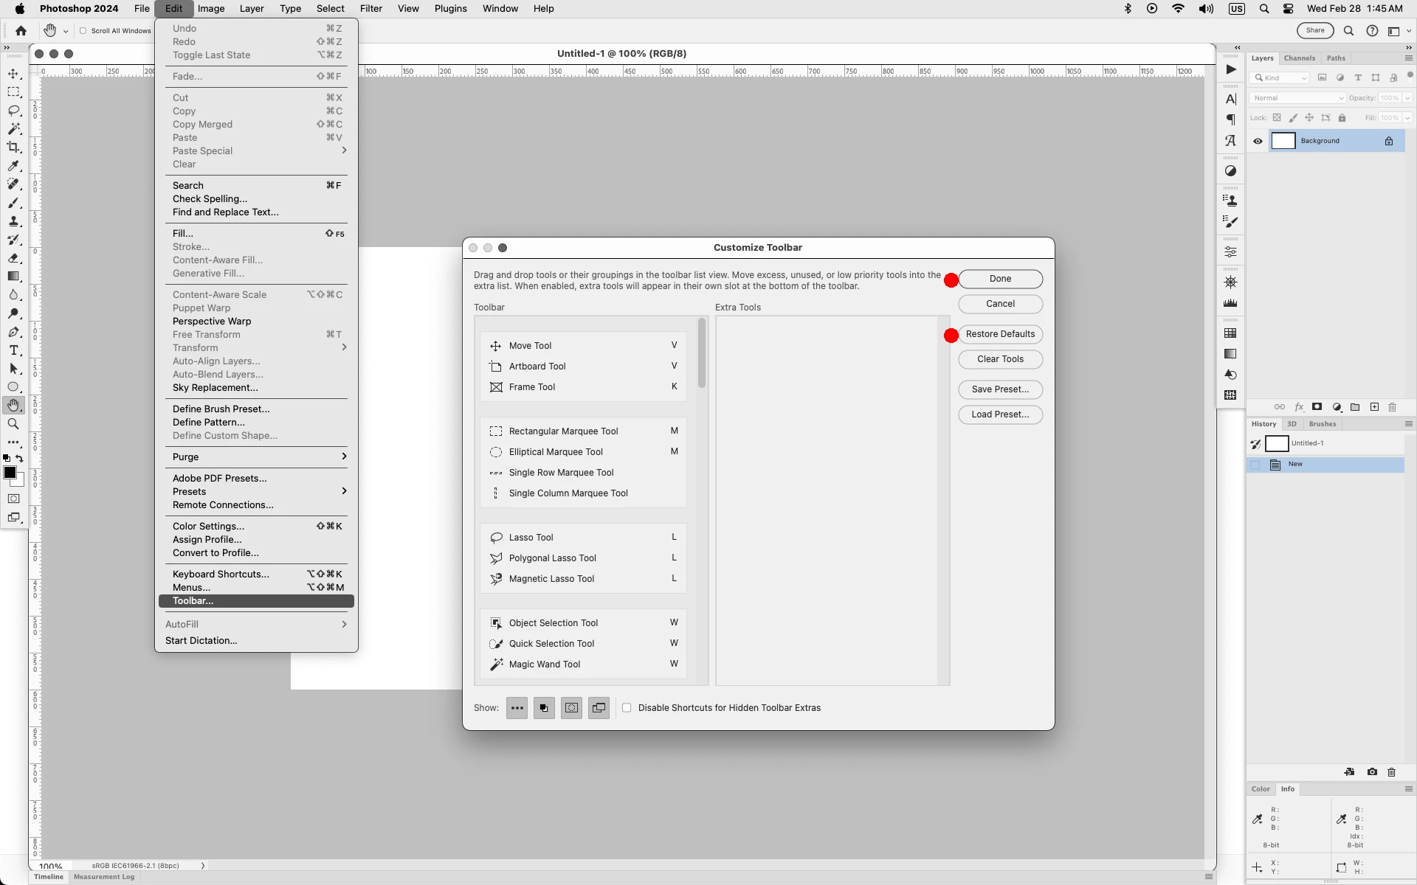Viewport: 1417px width, 885px height.
Task: Select the Zoom tool magnifier icon
Action: coord(13,424)
